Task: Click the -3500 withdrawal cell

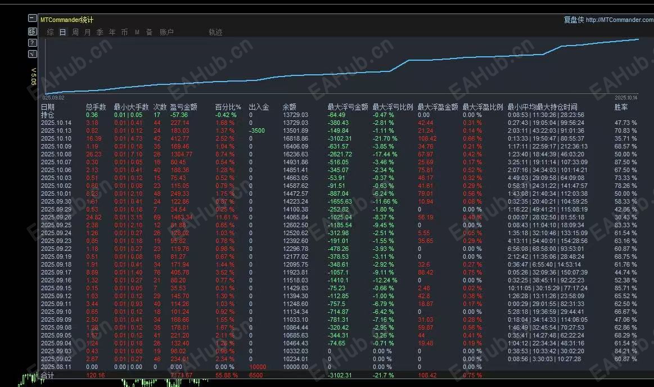Action: click(257, 130)
